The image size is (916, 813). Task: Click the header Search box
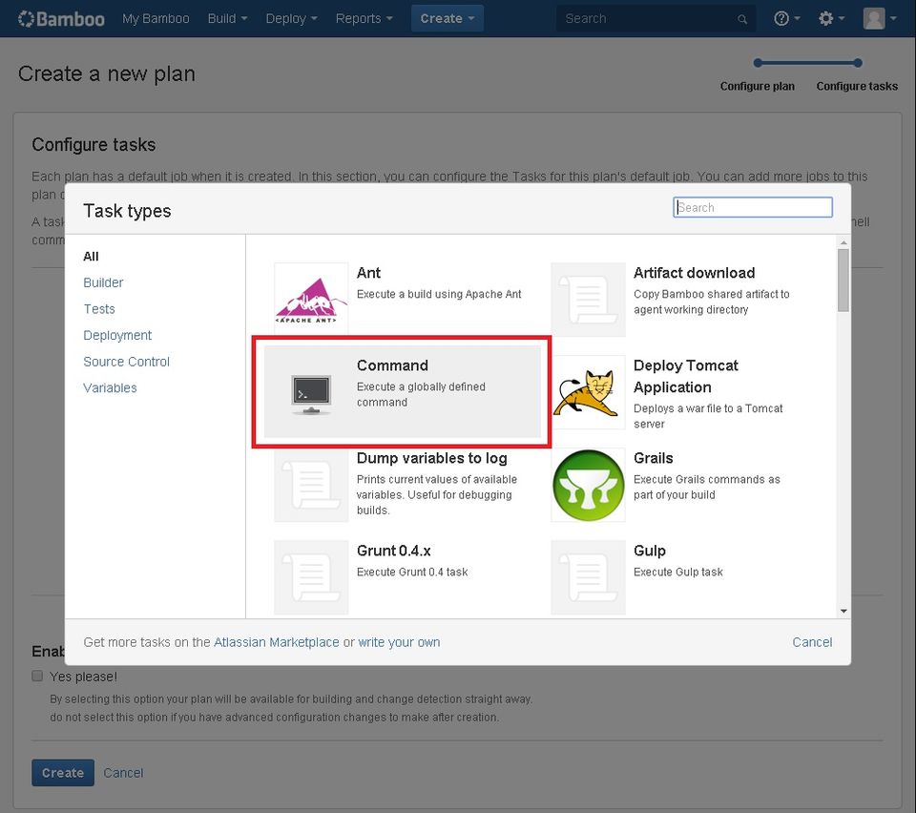pyautogui.click(x=656, y=19)
